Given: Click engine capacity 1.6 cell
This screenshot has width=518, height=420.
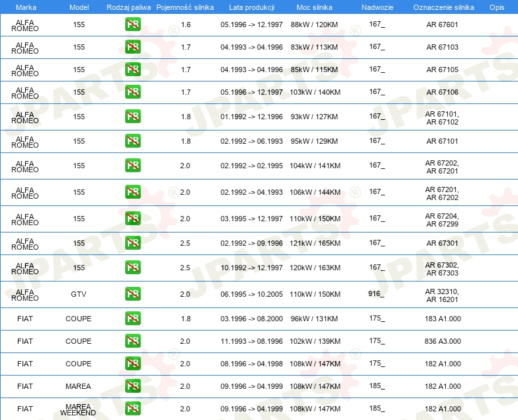Looking at the screenshot, I should click(185, 25).
